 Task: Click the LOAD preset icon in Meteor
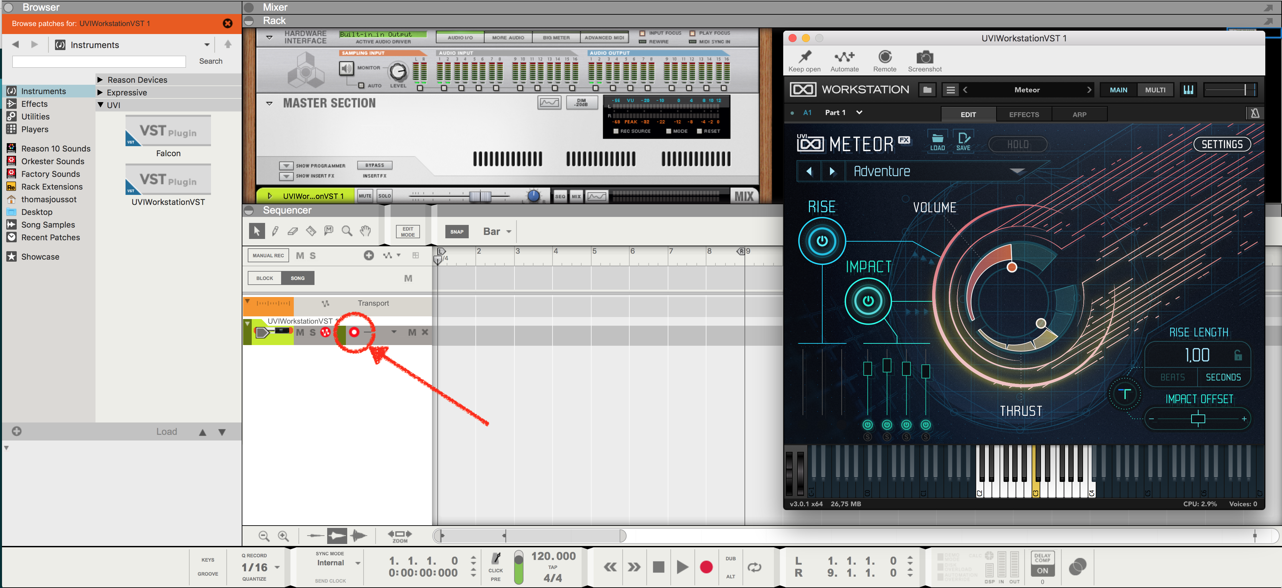(937, 141)
